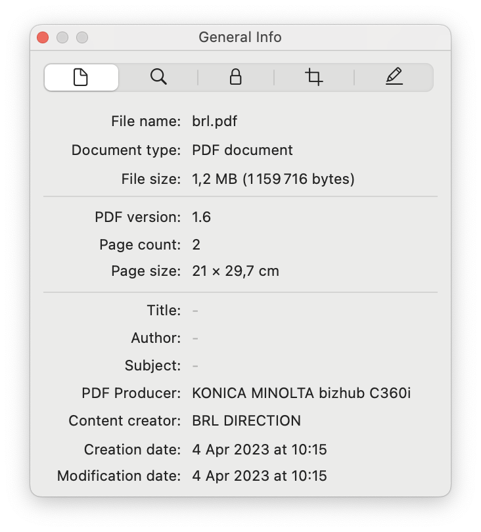This screenshot has height=532, width=481.
Task: Click the General Info window title
Action: click(240, 37)
